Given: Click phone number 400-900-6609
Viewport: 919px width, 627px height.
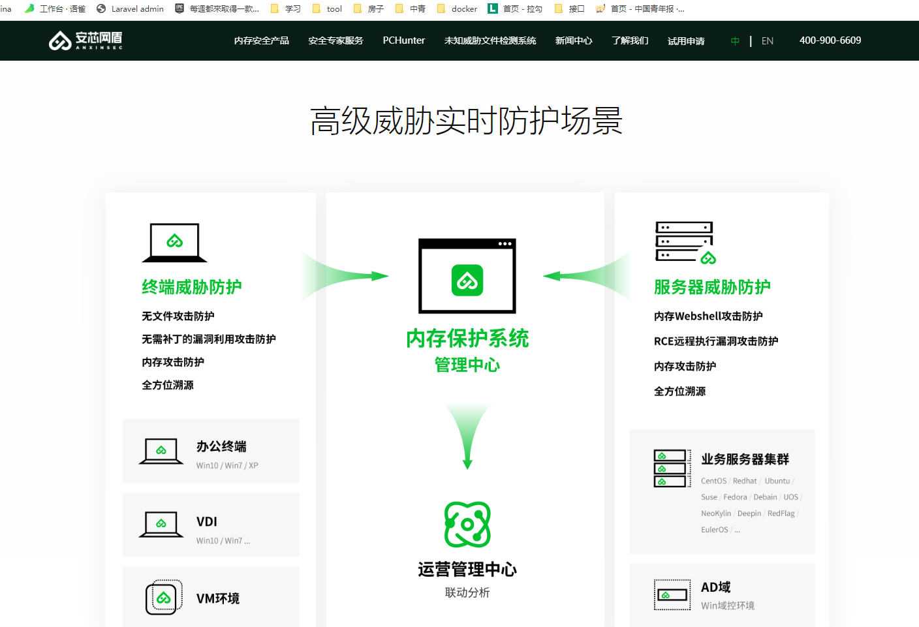Looking at the screenshot, I should 830,40.
